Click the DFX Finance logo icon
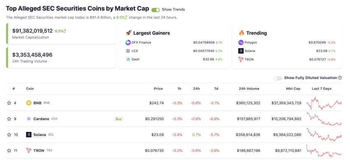The height and width of the screenshot is (160, 350). click(x=128, y=42)
